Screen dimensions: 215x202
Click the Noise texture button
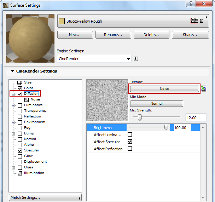(x=164, y=89)
